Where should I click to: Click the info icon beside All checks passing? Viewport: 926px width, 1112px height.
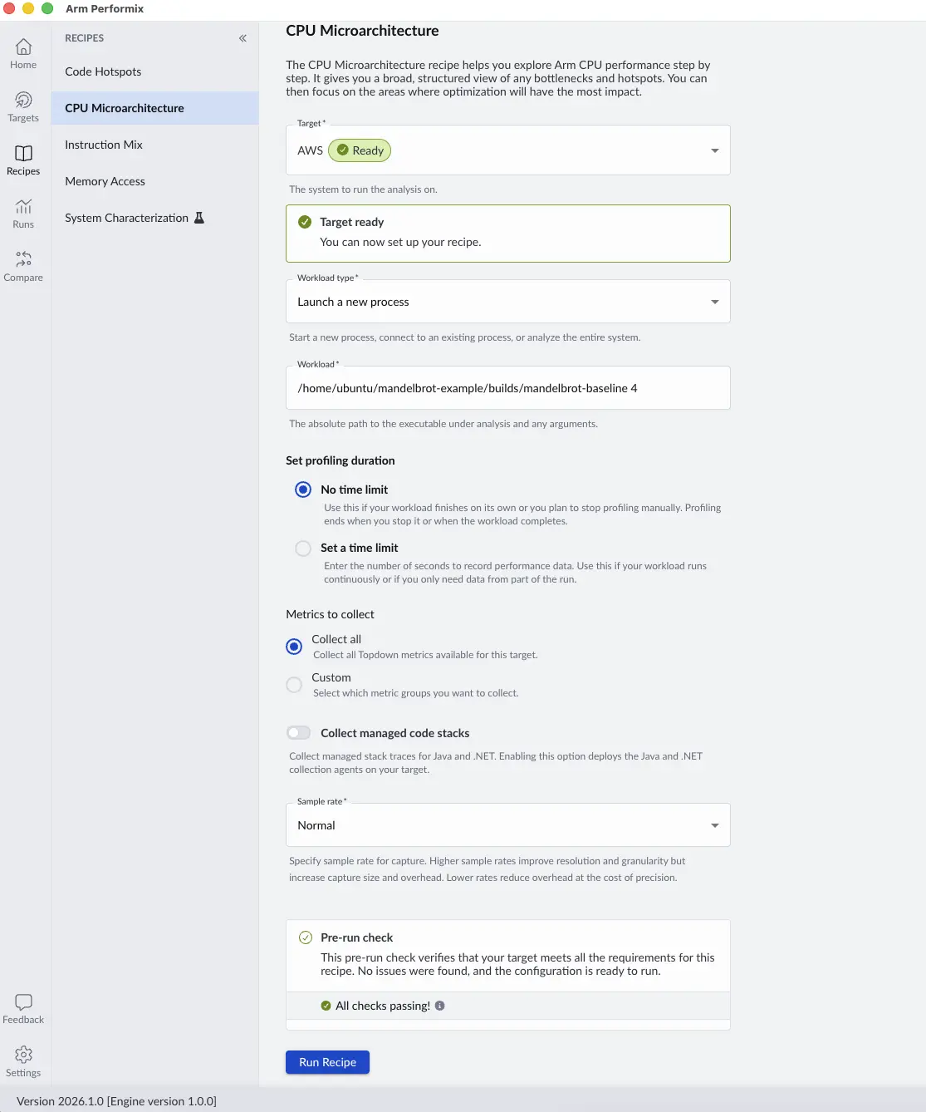point(440,1006)
